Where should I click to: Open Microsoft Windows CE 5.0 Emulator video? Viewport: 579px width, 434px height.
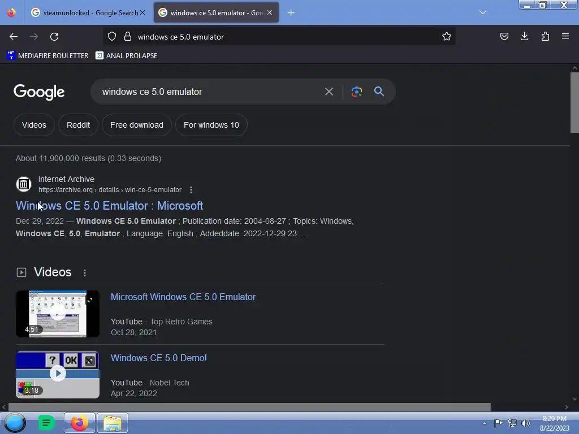183,297
